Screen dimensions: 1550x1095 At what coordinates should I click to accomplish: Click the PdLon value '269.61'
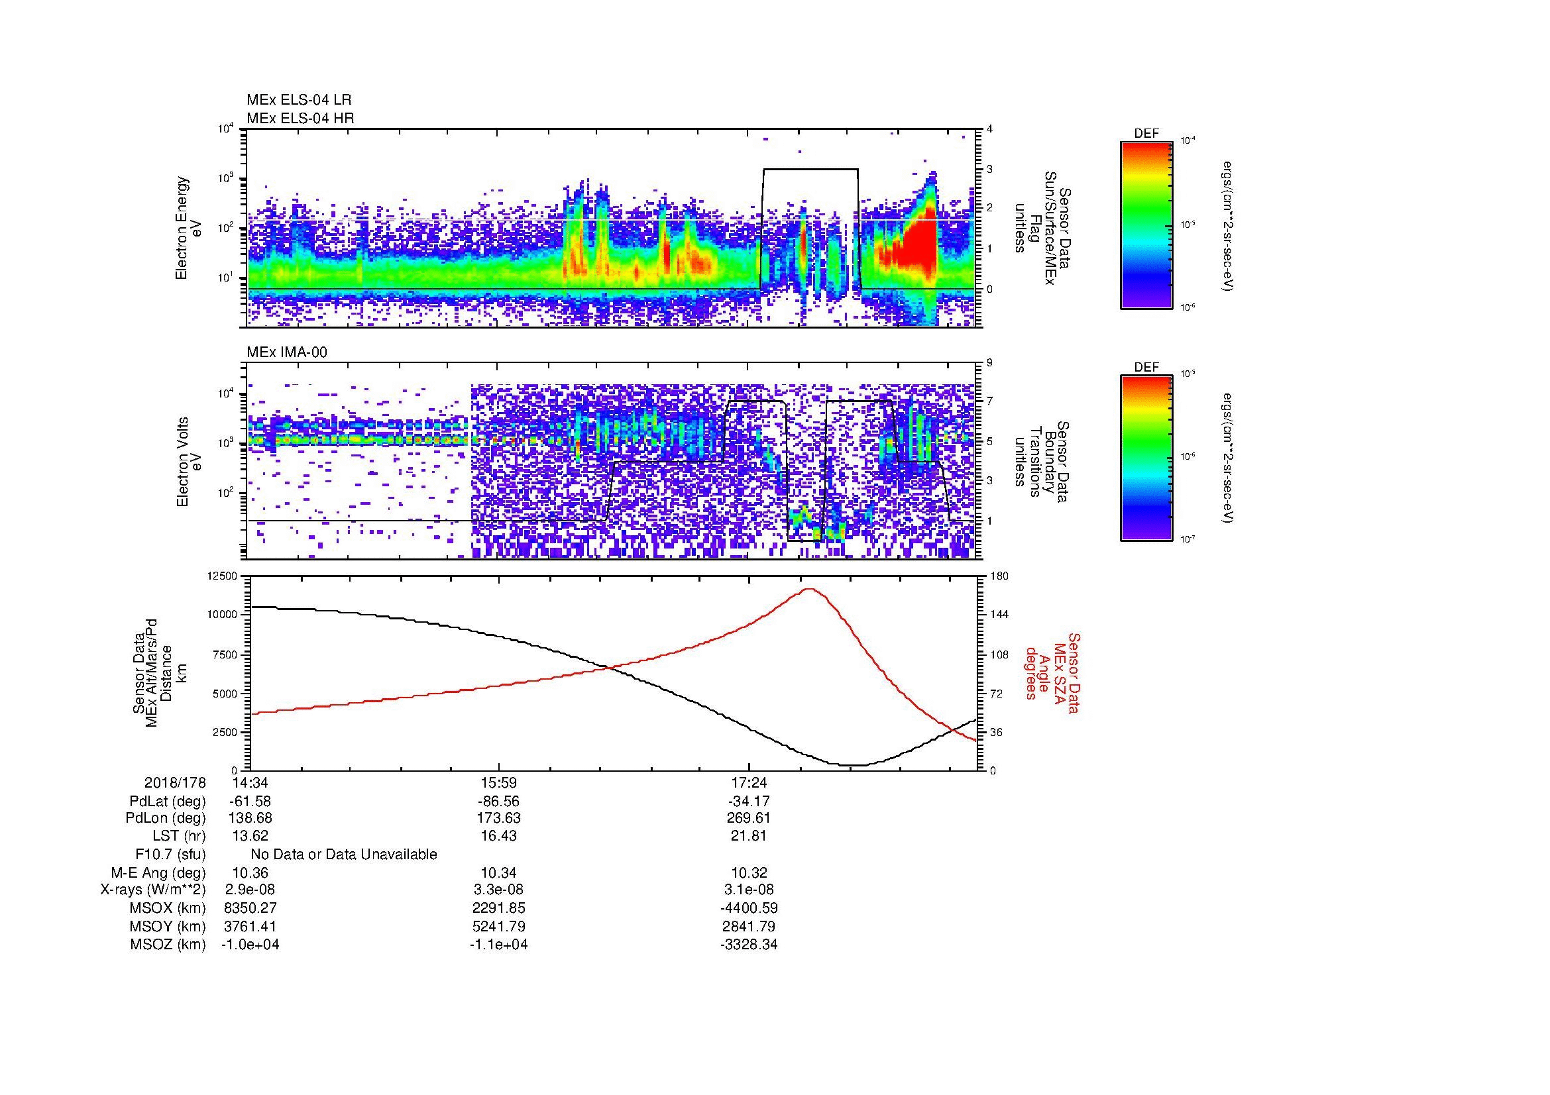[x=749, y=818]
